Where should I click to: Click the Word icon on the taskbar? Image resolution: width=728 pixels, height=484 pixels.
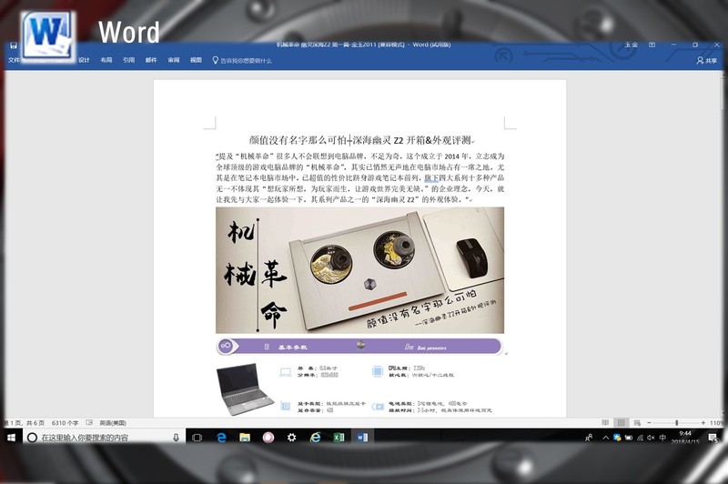(362, 437)
